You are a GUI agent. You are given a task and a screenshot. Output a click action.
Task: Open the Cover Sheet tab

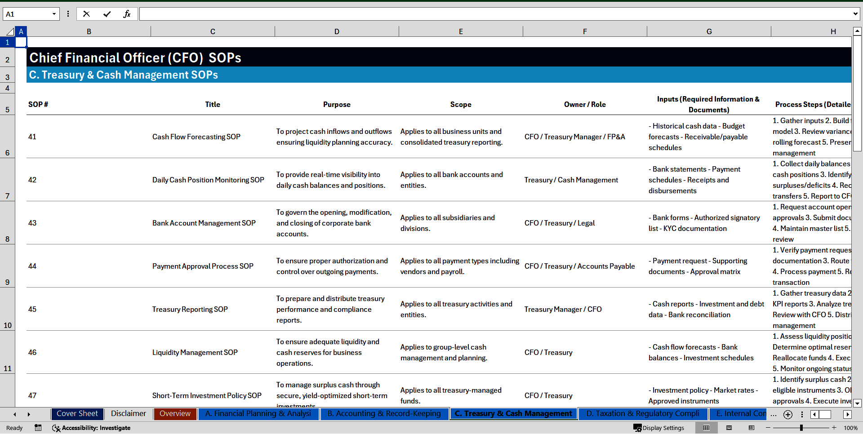(77, 414)
